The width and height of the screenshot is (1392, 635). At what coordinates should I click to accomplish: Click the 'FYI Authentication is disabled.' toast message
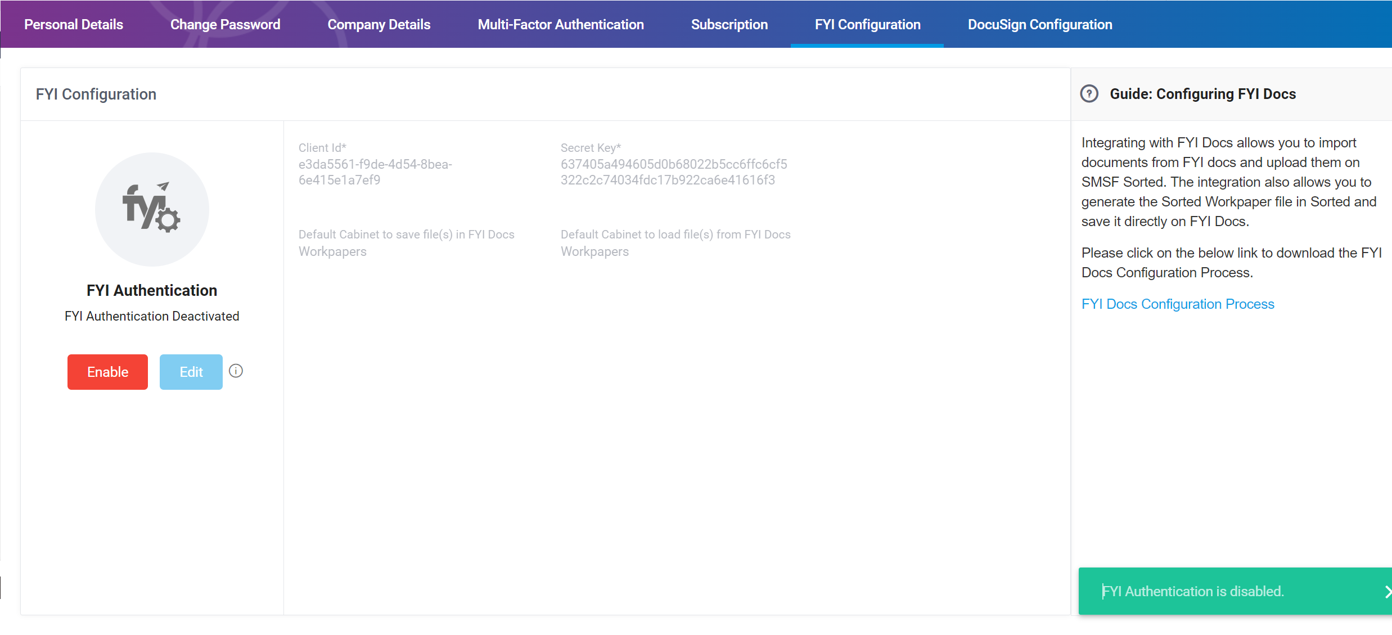pos(1192,592)
